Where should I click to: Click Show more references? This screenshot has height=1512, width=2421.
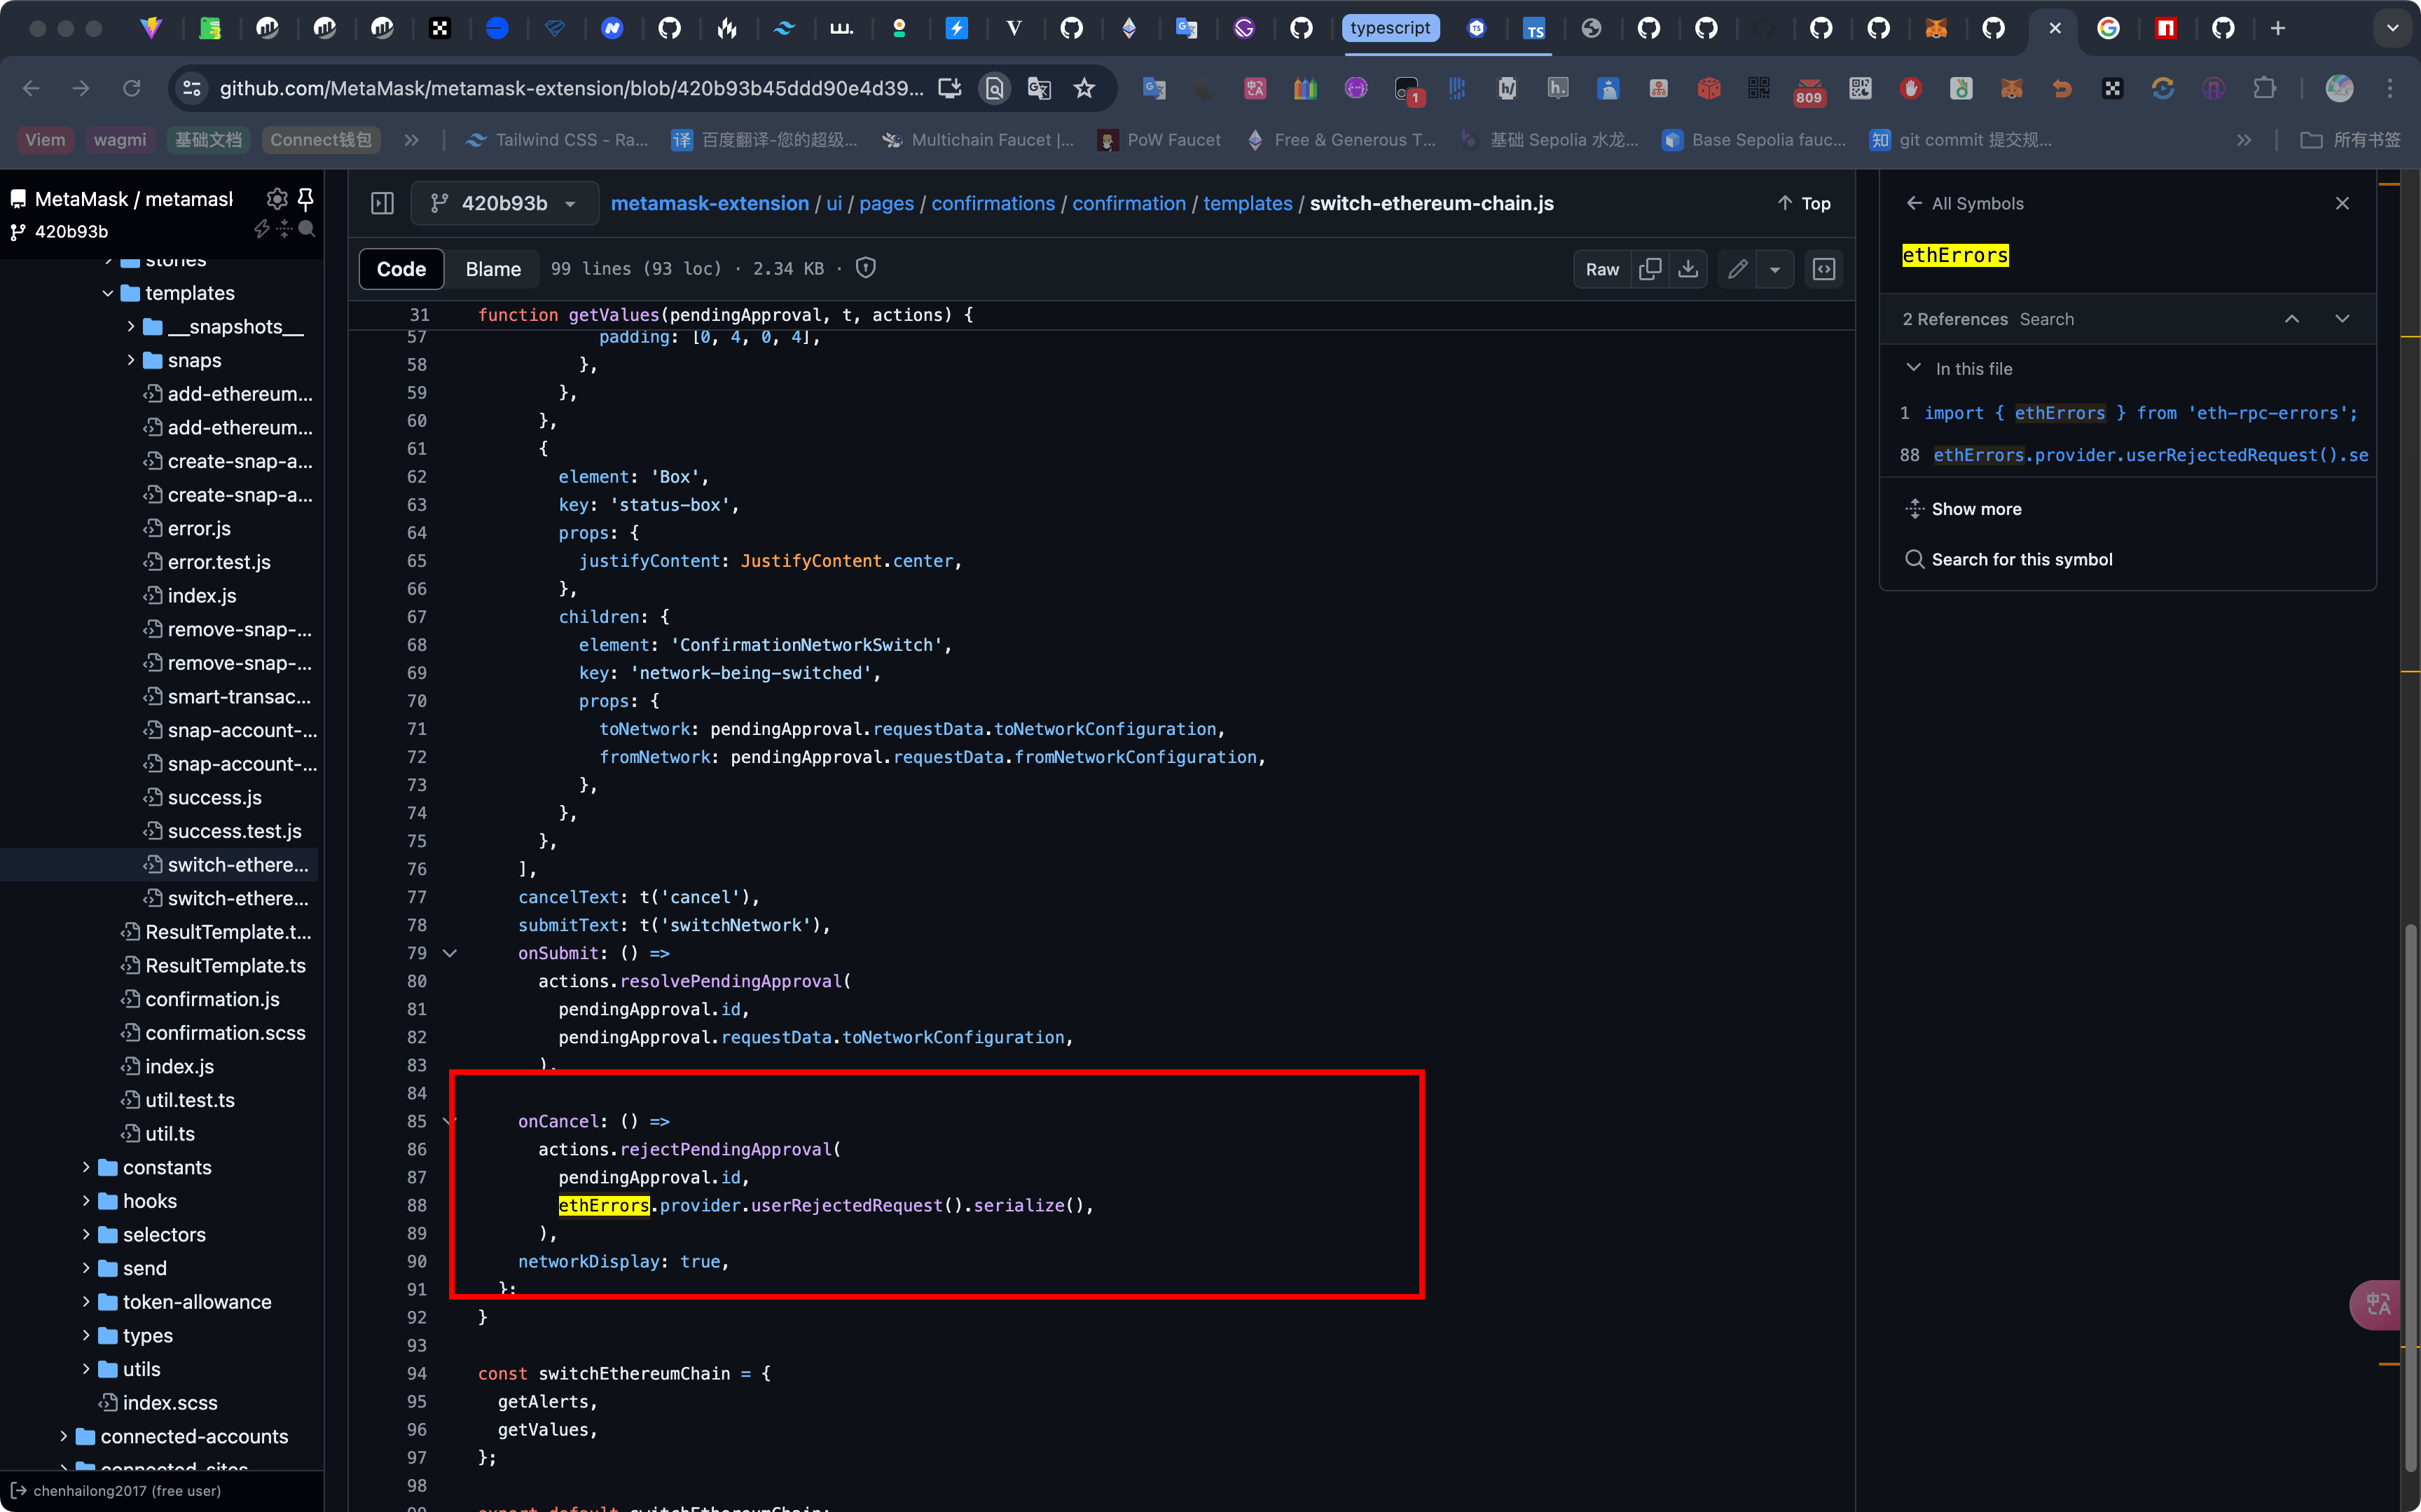point(1964,509)
